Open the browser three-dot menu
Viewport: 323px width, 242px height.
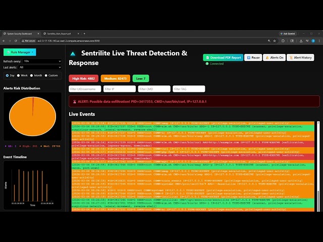[x=319, y=41]
